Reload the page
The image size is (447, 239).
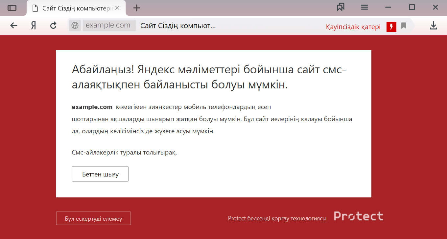(53, 25)
